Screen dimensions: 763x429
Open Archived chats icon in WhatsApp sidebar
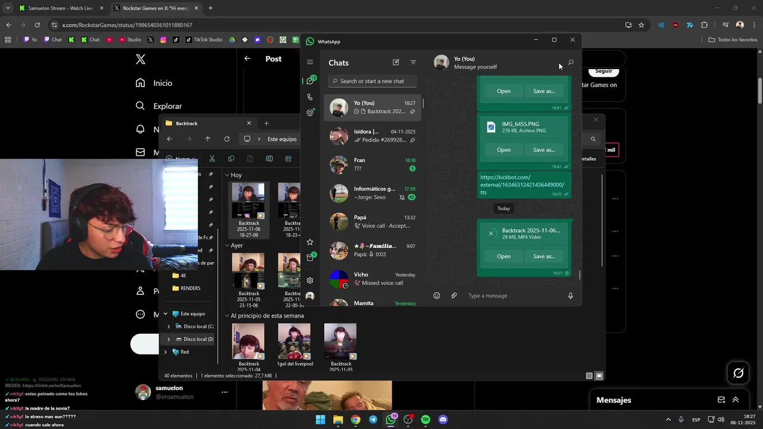pos(310,257)
